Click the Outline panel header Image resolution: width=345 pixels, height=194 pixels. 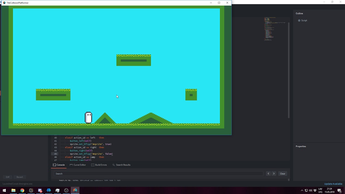tap(299, 13)
